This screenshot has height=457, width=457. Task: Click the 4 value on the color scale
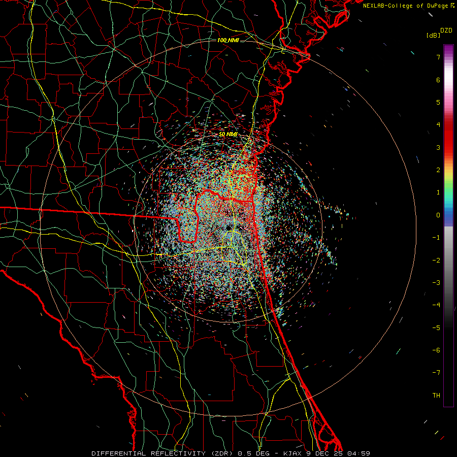(x=438, y=125)
